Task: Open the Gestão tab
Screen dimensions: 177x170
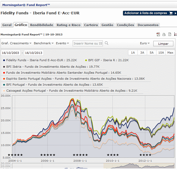Action: (x=107, y=25)
